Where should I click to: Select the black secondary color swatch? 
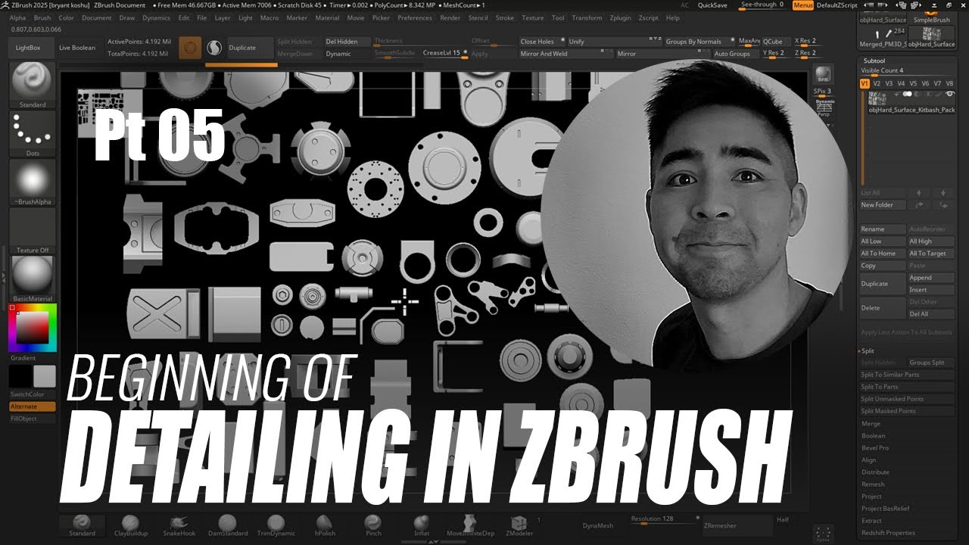click(x=20, y=377)
